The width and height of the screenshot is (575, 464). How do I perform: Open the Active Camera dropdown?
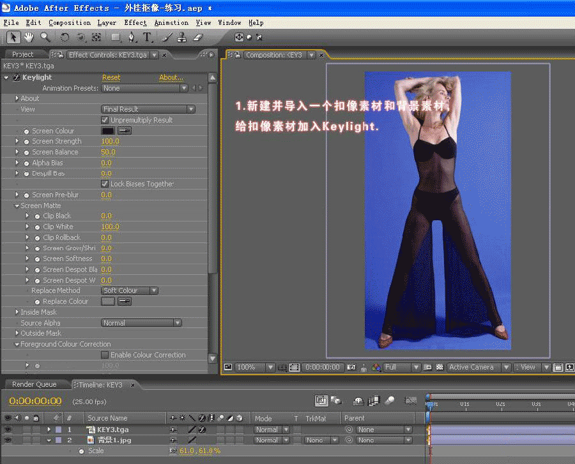pyautogui.click(x=479, y=367)
